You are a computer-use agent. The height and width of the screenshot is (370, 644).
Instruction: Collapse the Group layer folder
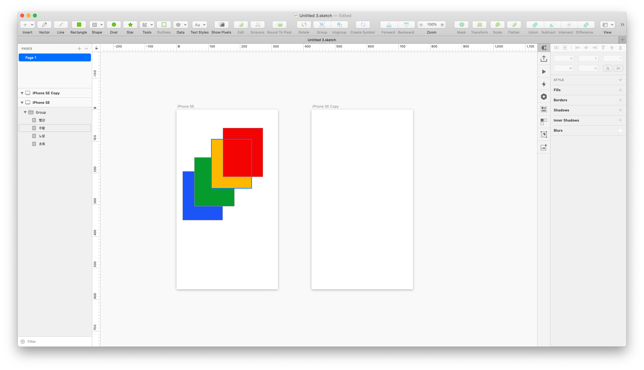pos(25,112)
